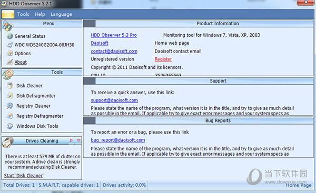Click the Home Page link in status bar
The height and width of the screenshot is (193, 316).
[299, 185]
